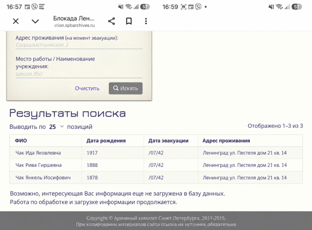Tap the Viber icon in the left status bar
Screen dimensions: 312x230
(34, 7)
